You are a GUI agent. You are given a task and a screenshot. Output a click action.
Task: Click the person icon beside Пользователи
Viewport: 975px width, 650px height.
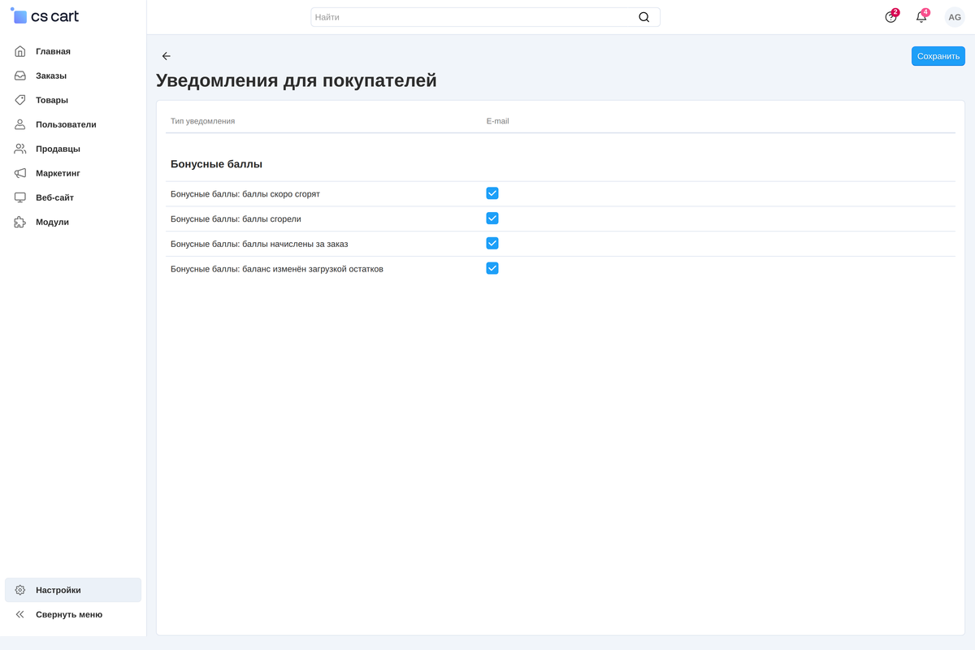point(20,124)
